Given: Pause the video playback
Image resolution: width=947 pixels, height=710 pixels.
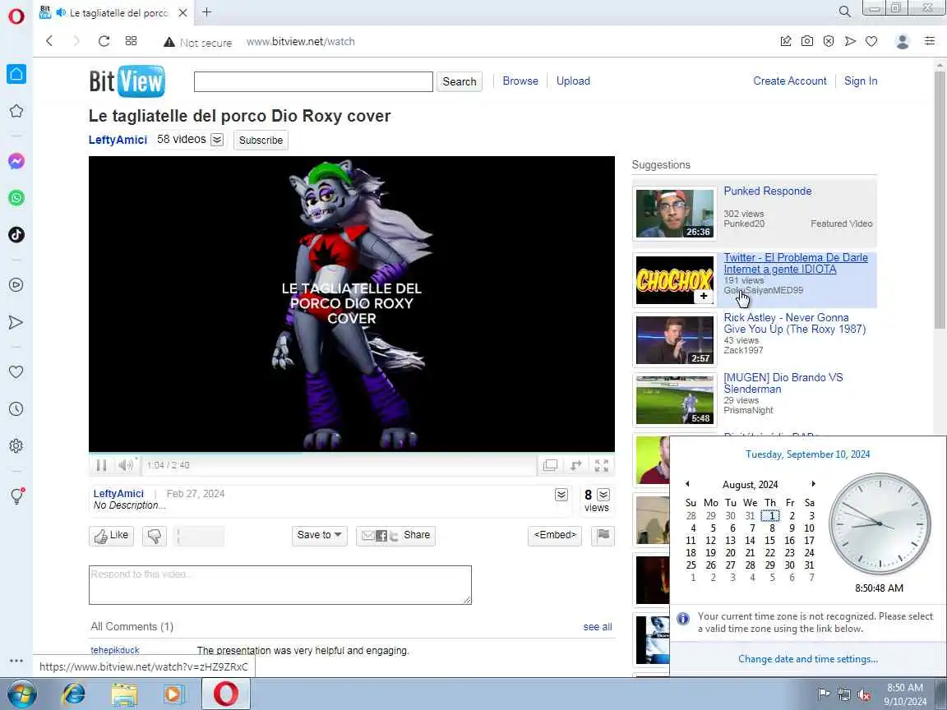Looking at the screenshot, I should coord(101,465).
